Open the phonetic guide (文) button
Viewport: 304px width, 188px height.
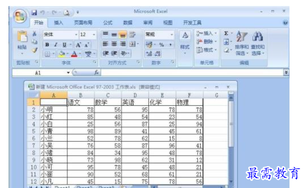(x=88, y=54)
